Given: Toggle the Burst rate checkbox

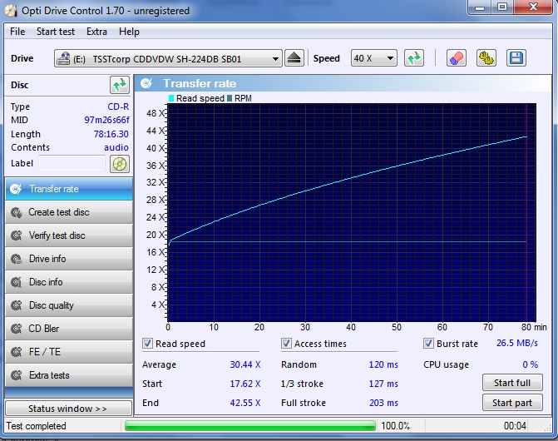Looking at the screenshot, I should (428, 344).
